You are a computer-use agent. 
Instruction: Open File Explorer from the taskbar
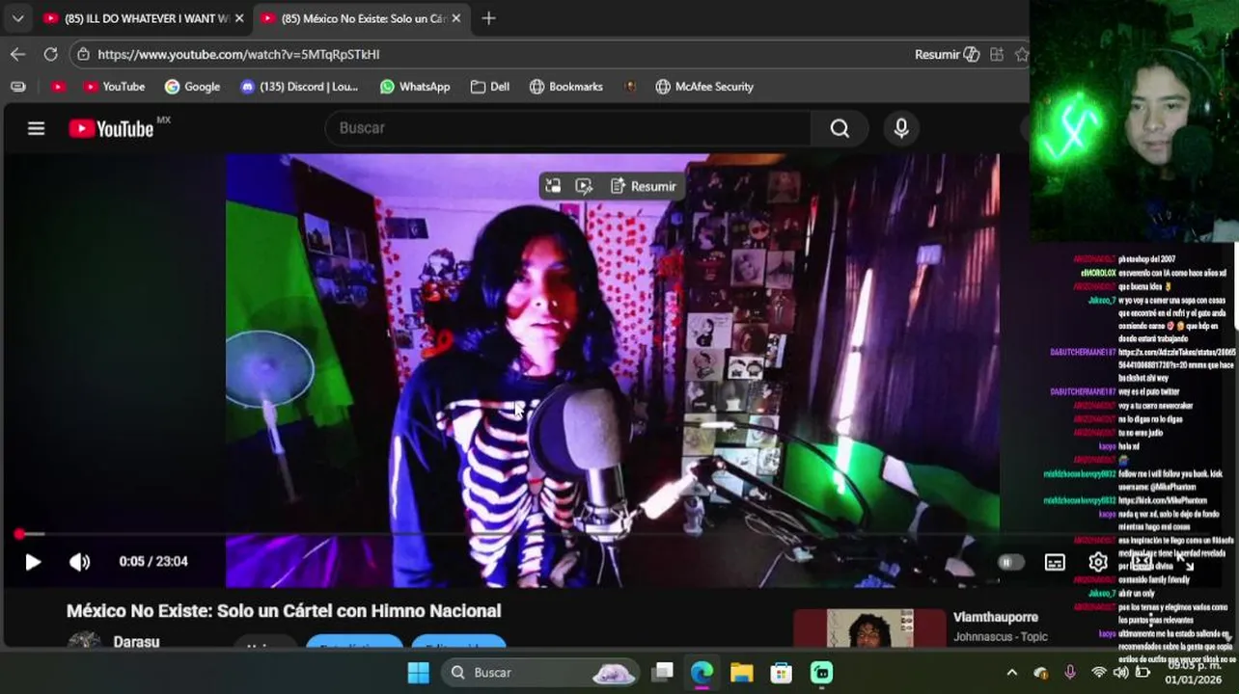[x=741, y=672]
